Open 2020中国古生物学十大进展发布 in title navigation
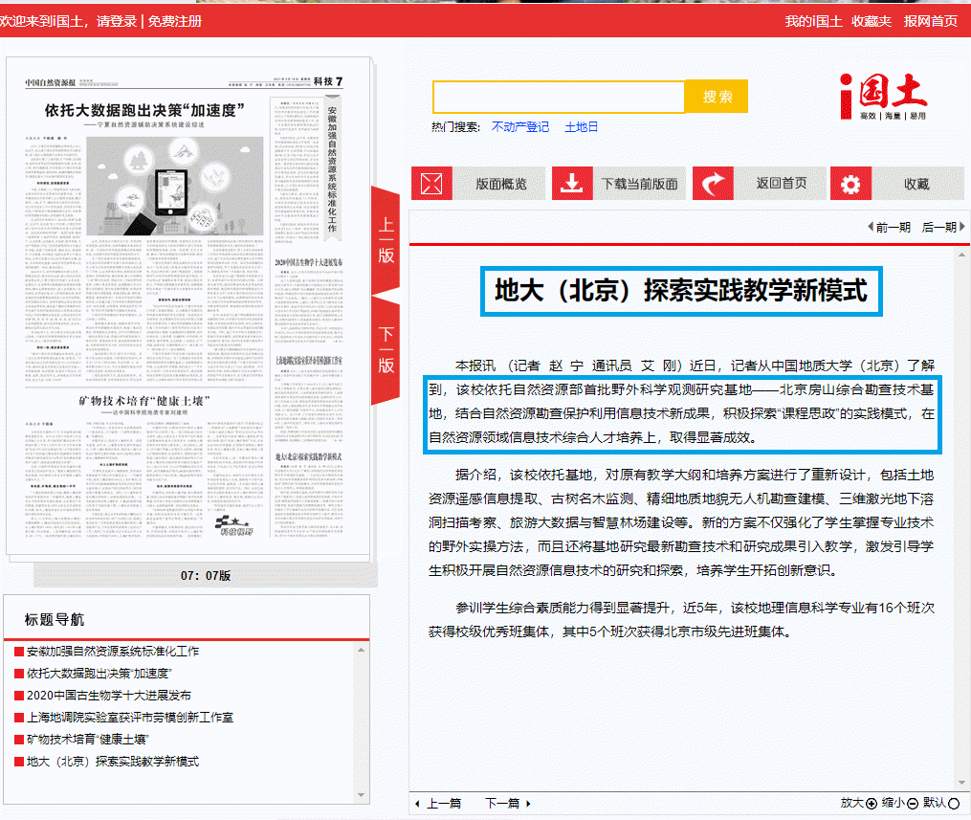Viewport: 971px width, 820px height. [x=109, y=695]
